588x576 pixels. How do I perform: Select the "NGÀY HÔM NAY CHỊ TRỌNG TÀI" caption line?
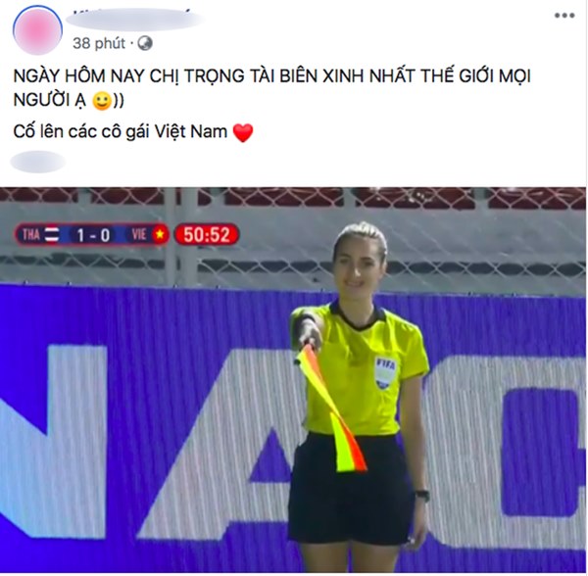(x=271, y=76)
